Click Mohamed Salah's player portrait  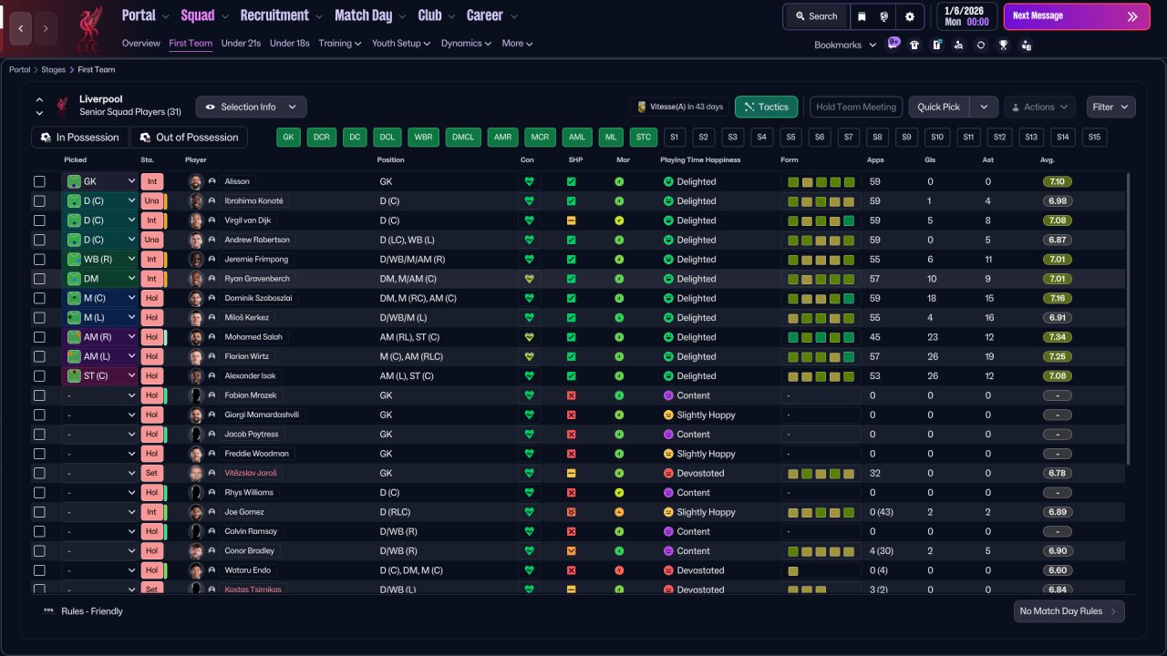(x=195, y=337)
